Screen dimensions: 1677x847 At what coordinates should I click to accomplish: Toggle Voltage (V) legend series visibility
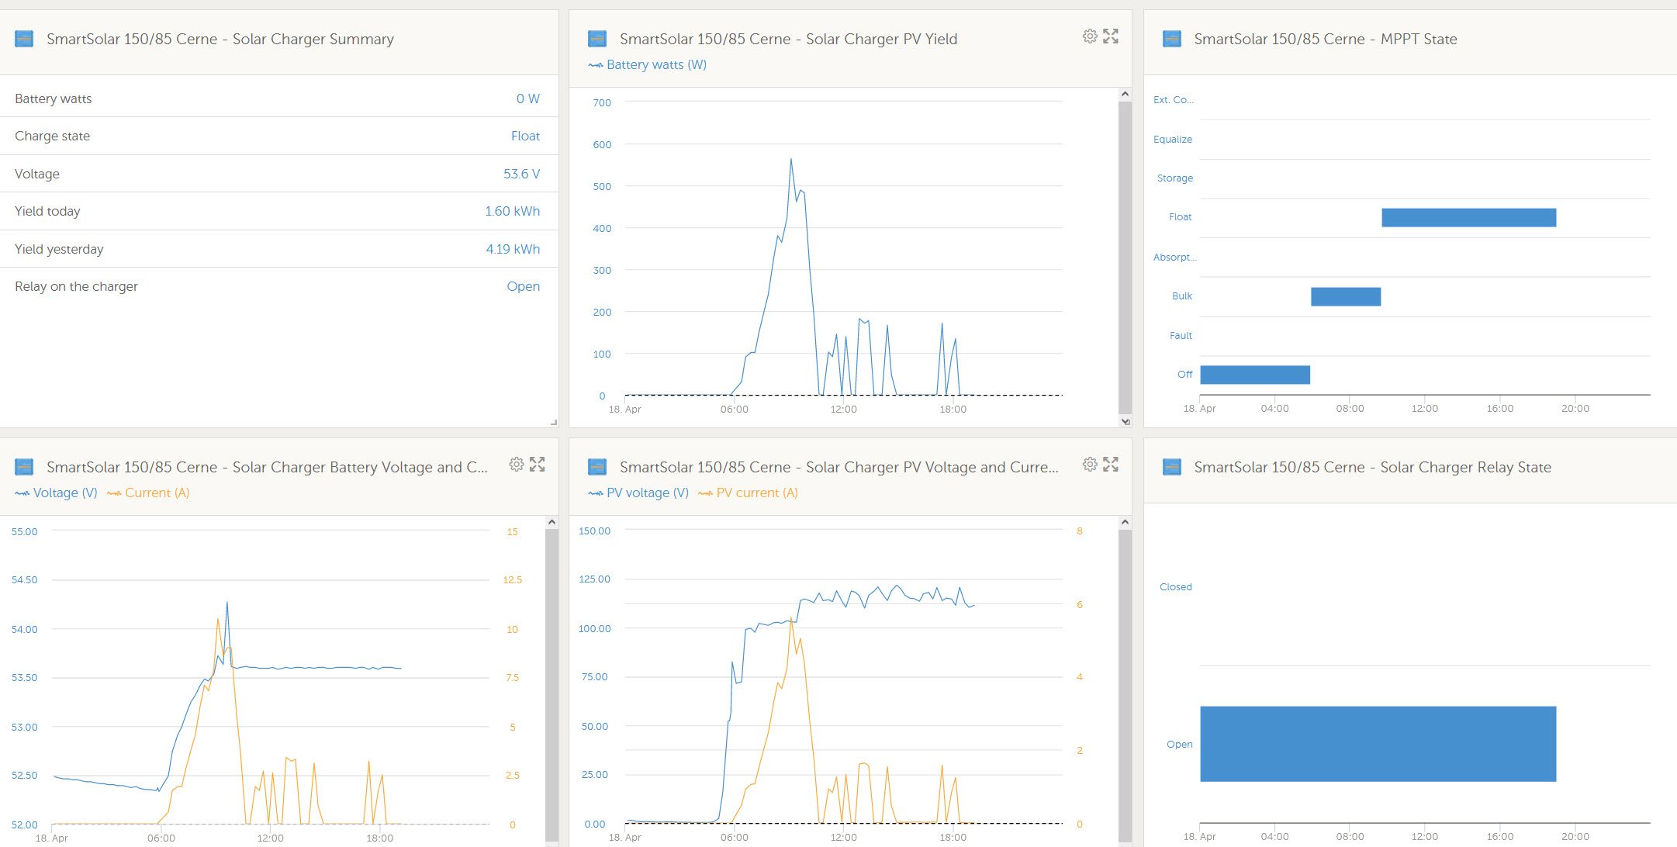[x=64, y=493]
